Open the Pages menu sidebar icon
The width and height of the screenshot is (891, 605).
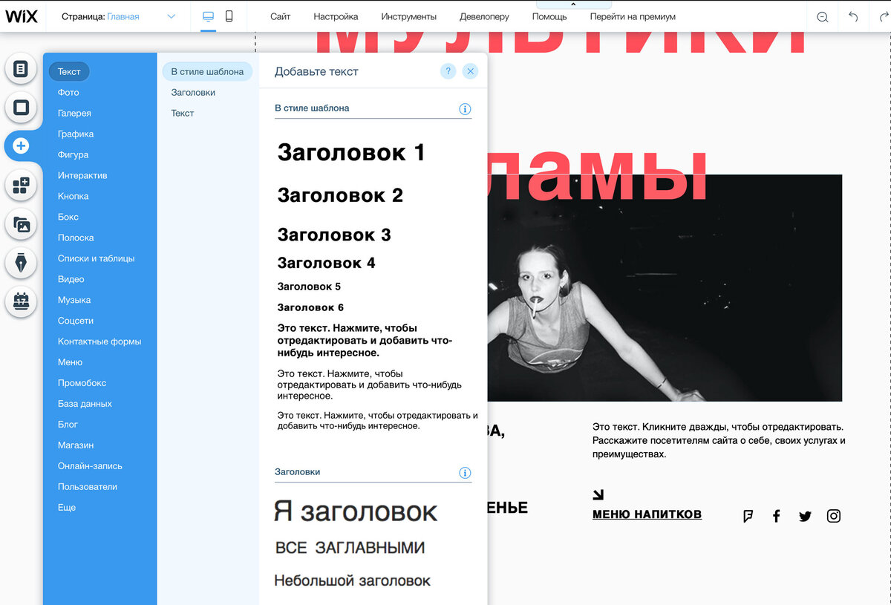21,69
